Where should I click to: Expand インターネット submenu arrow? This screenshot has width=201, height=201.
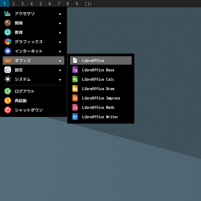pos(60,51)
